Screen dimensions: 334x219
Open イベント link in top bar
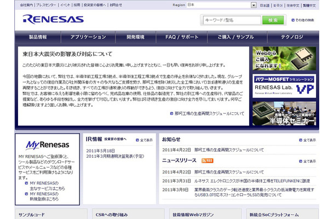pyautogui.click(x=65, y=5)
